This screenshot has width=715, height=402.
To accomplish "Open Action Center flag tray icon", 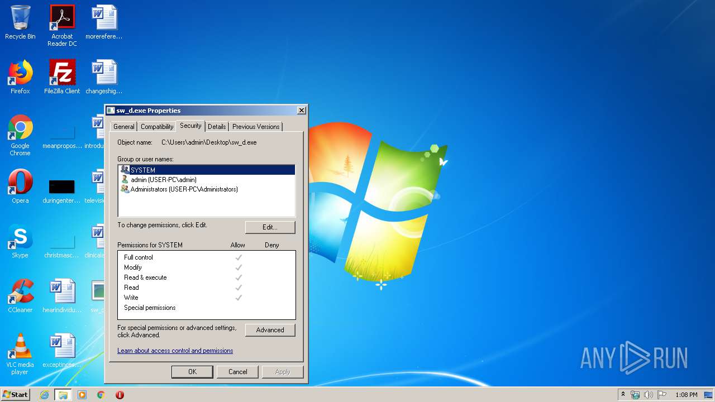I will (x=662, y=395).
